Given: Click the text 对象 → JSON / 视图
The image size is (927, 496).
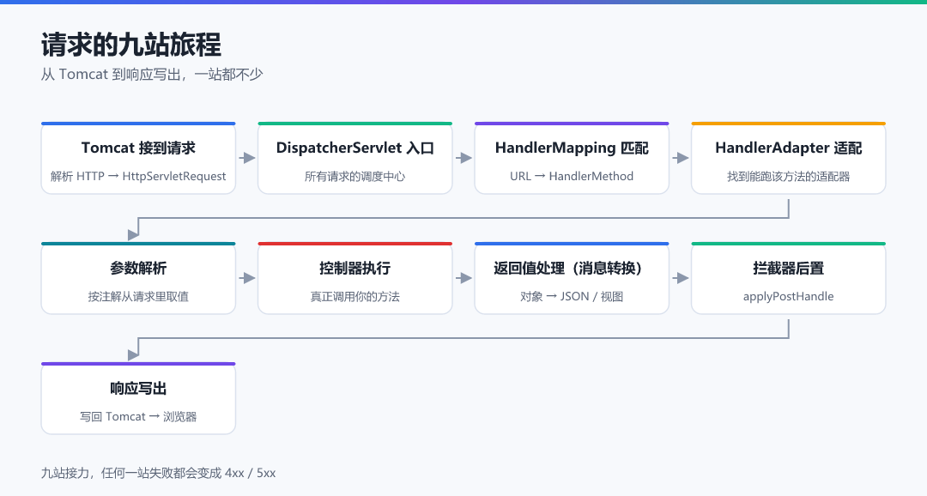Looking at the screenshot, I should [572, 297].
